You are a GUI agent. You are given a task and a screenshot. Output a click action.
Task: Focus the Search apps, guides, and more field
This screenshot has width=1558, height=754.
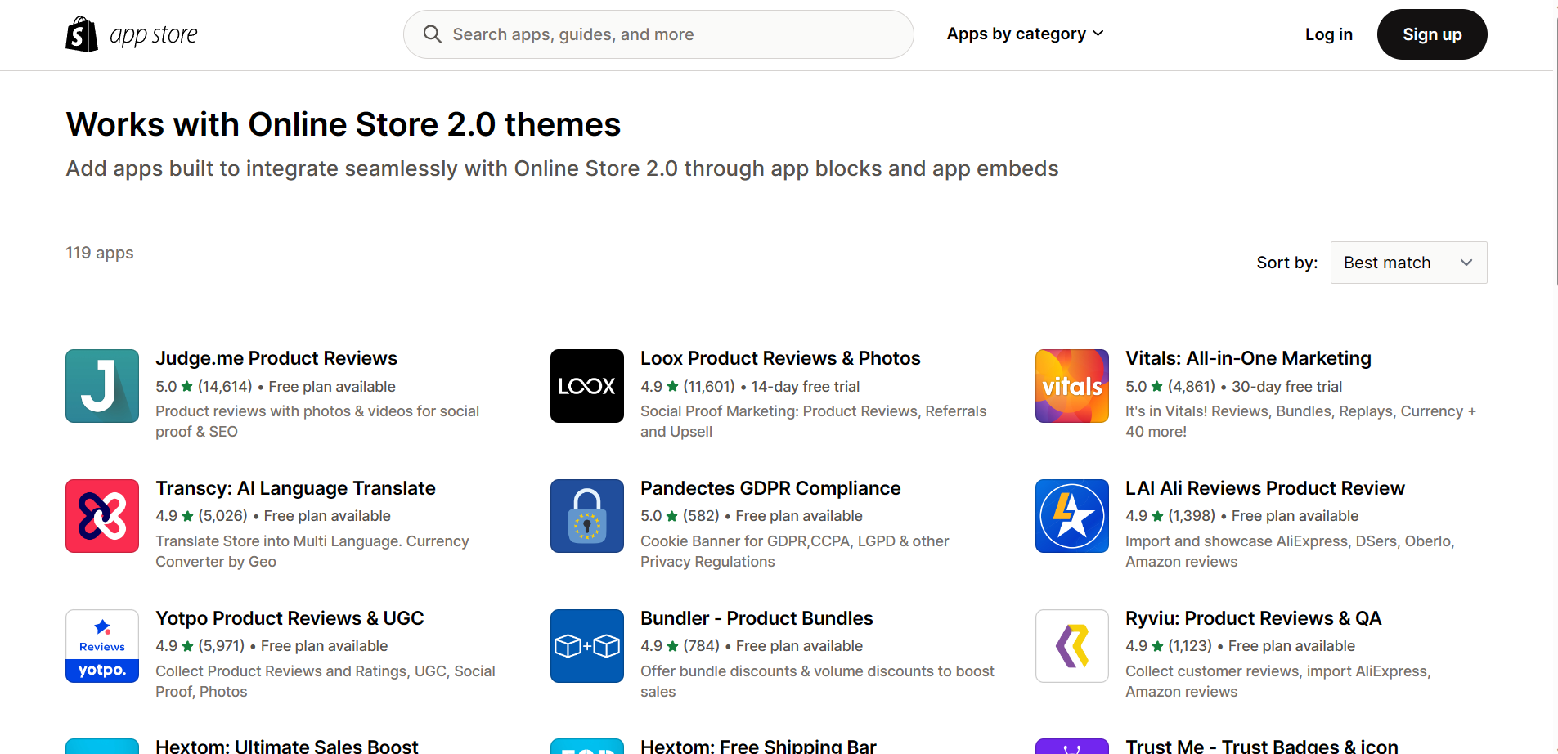point(658,34)
